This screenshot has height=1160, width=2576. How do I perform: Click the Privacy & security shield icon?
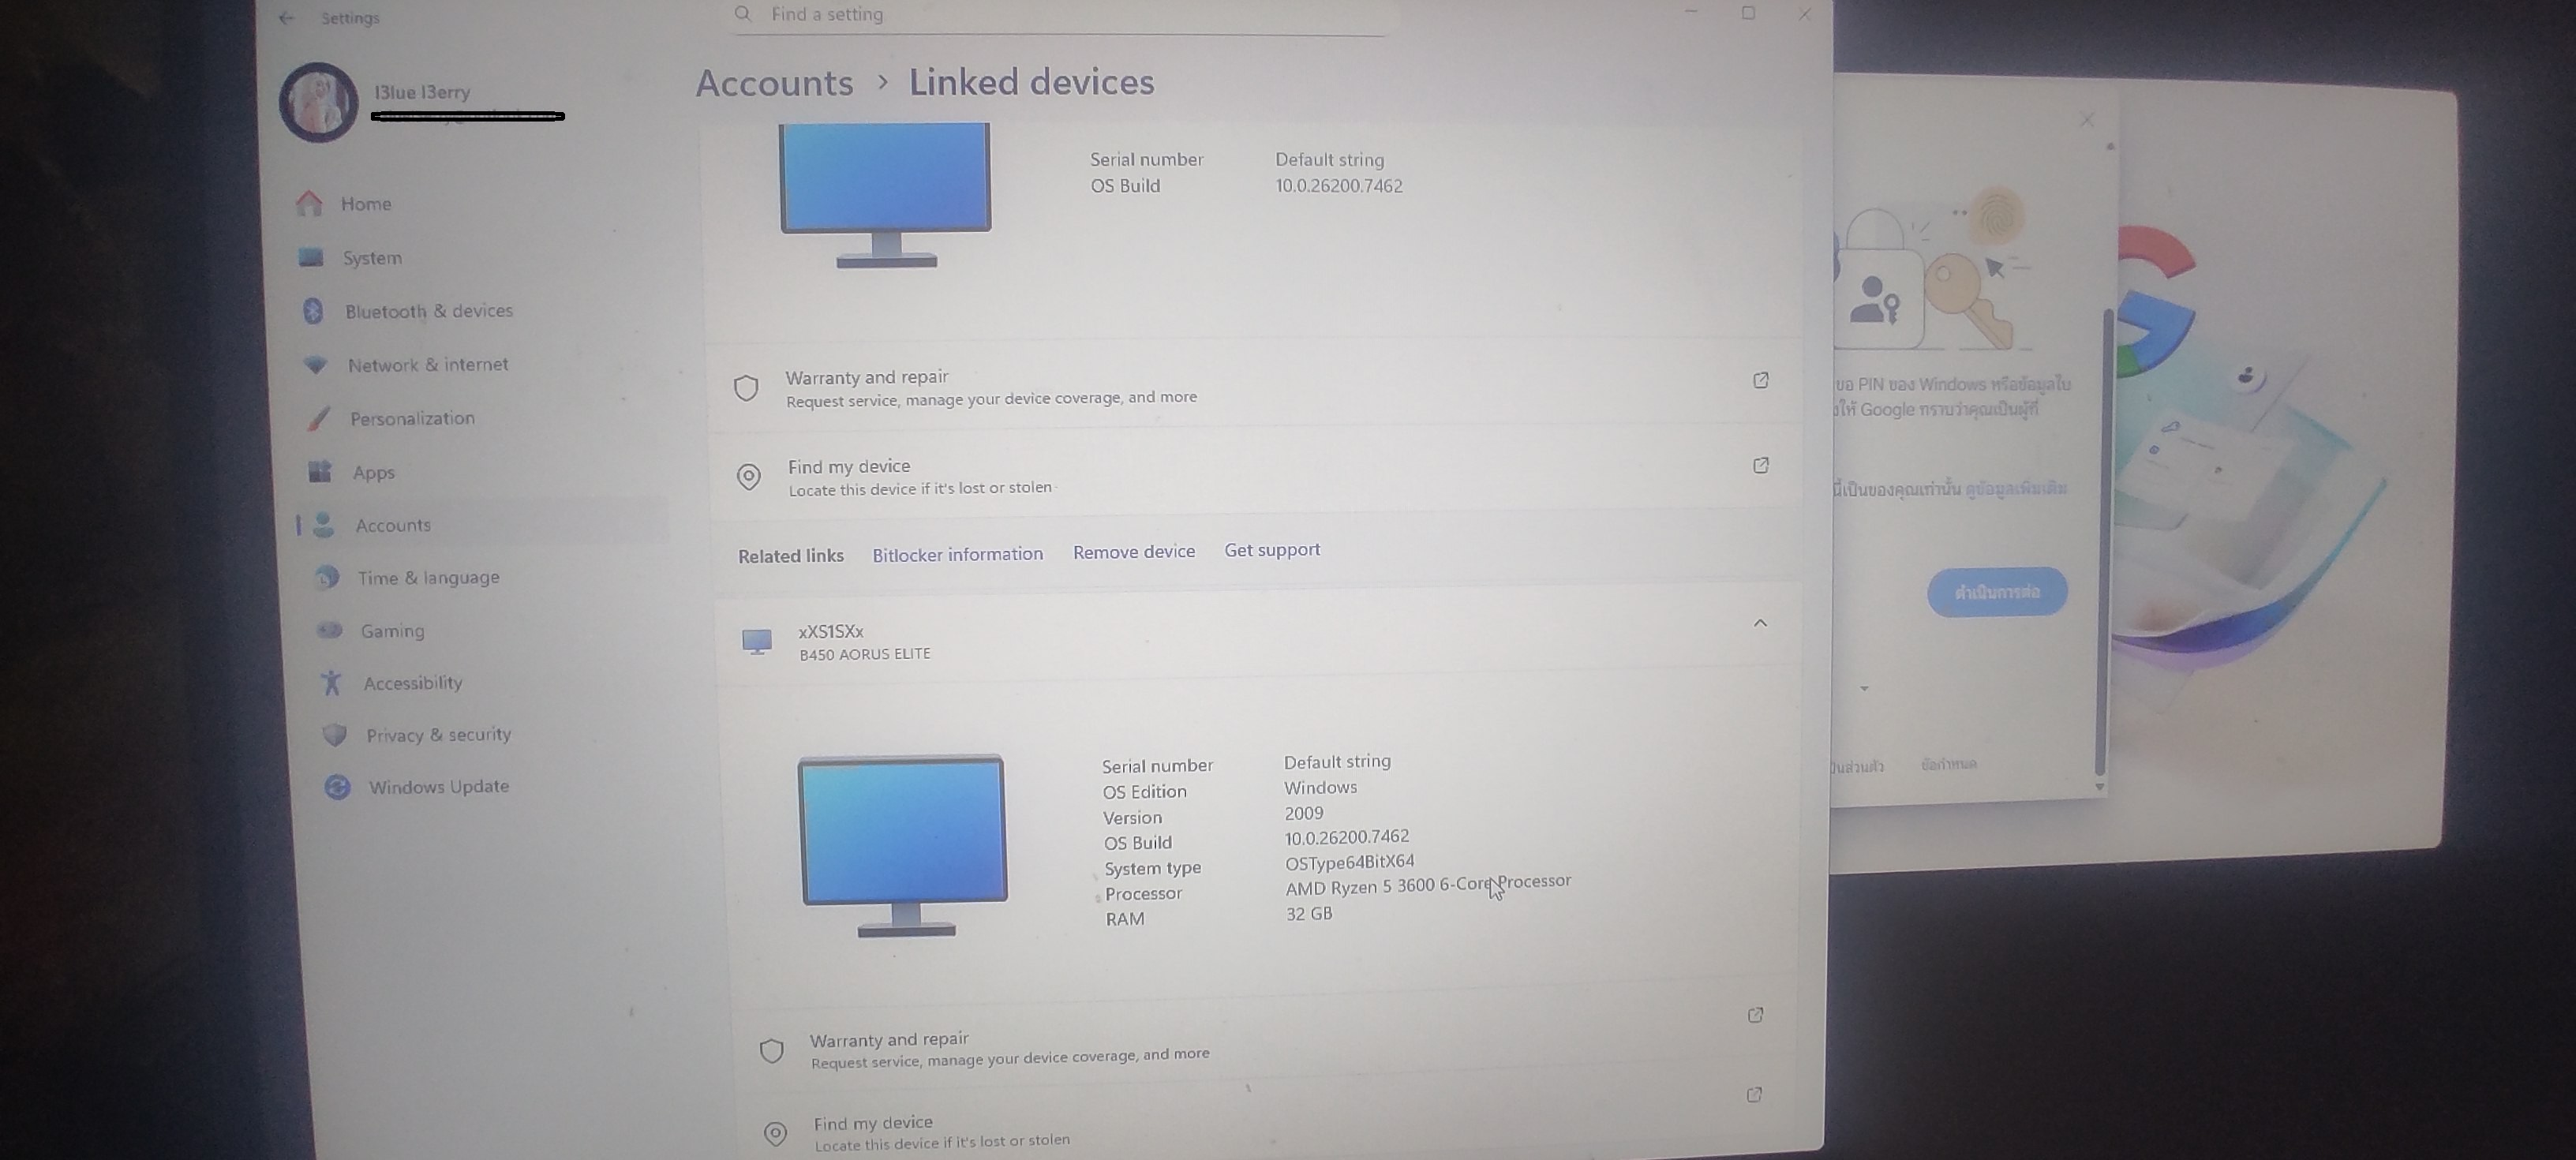pos(335,735)
